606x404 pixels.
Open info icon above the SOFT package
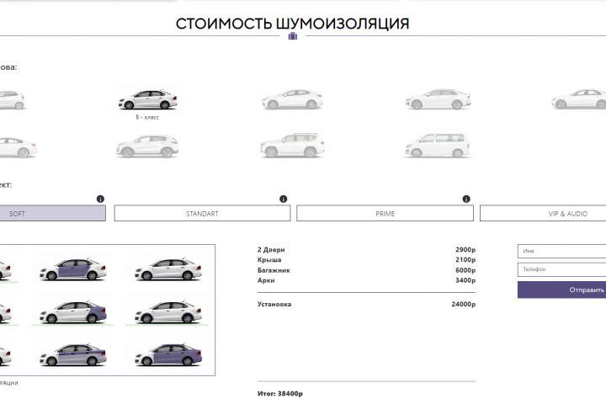click(x=100, y=199)
